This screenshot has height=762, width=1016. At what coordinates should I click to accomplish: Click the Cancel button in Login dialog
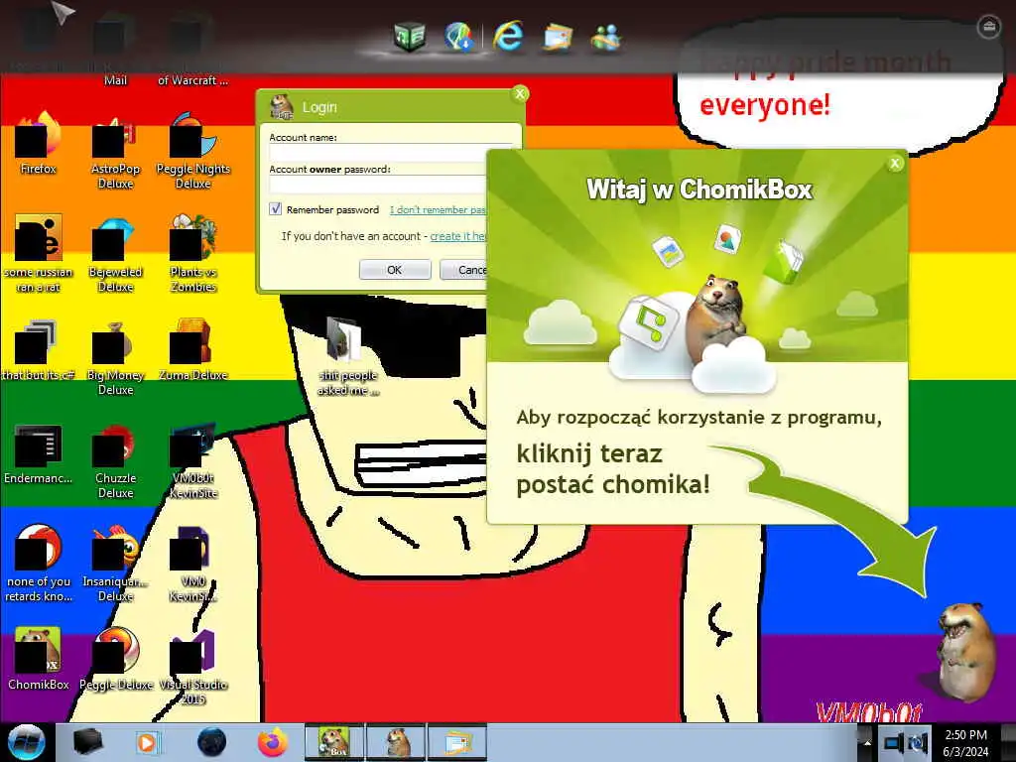click(x=462, y=270)
